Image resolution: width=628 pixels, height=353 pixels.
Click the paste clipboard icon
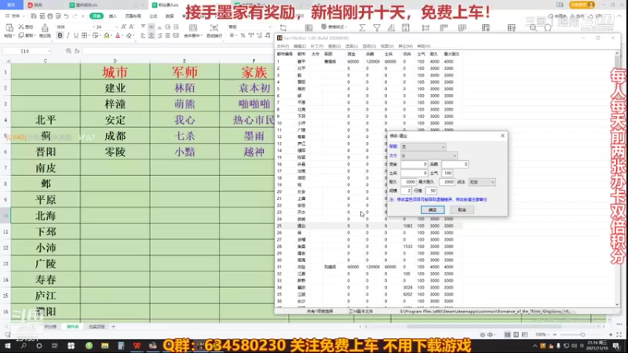tap(9, 27)
